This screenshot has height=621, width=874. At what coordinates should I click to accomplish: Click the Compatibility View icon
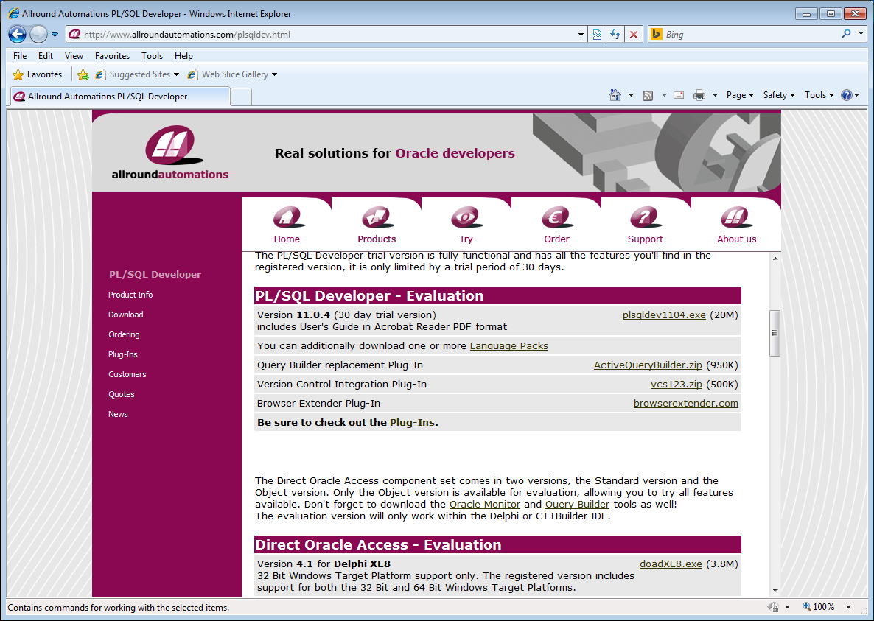(597, 35)
